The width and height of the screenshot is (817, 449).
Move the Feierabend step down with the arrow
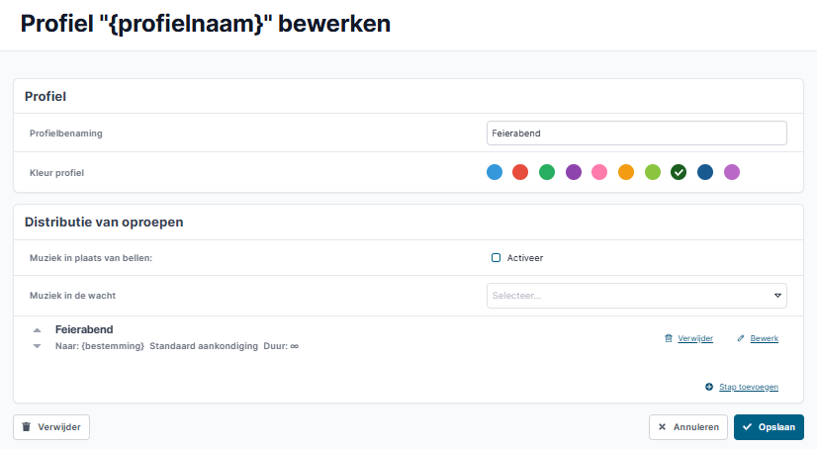coord(37,346)
